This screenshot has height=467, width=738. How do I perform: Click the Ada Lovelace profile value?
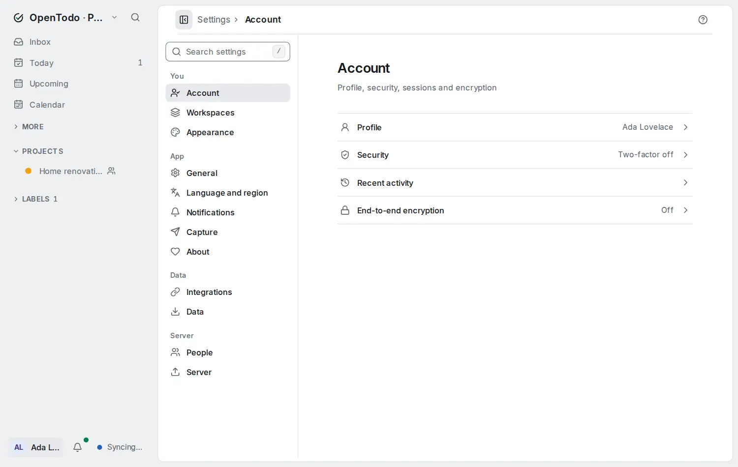647,127
